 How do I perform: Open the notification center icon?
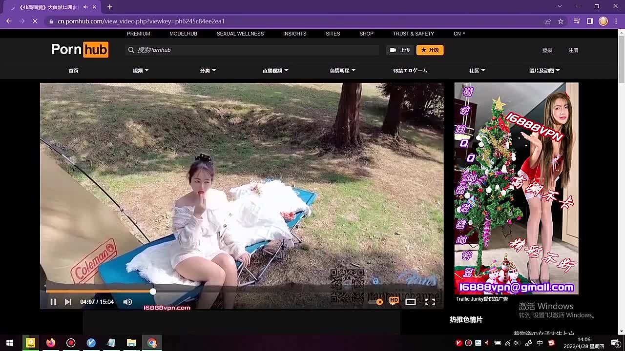click(616, 343)
